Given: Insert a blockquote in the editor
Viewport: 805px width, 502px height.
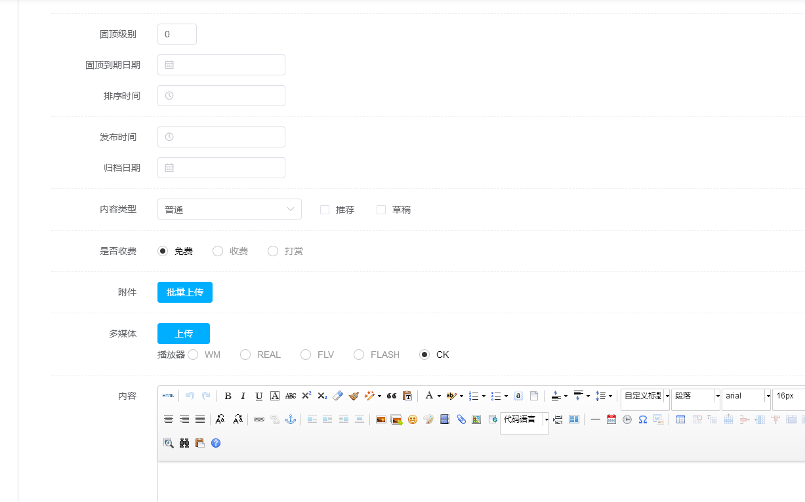Looking at the screenshot, I should point(392,396).
